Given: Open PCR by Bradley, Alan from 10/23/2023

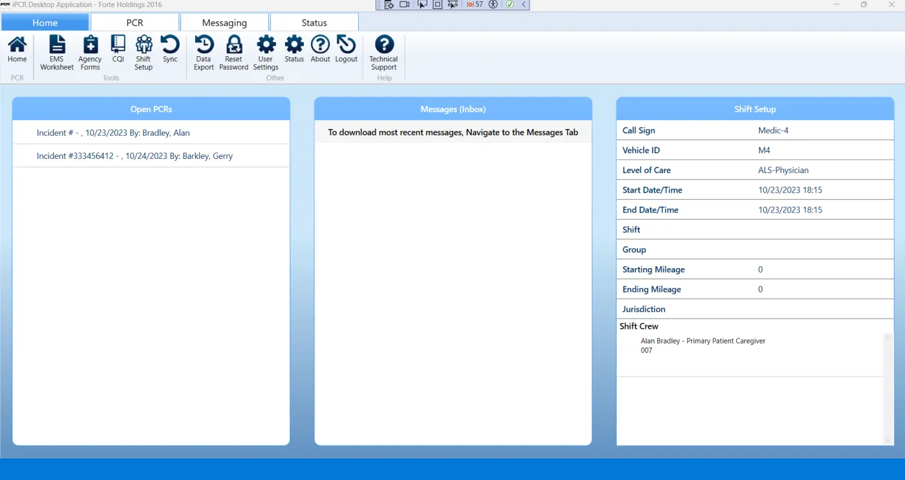Looking at the screenshot, I should [151, 132].
